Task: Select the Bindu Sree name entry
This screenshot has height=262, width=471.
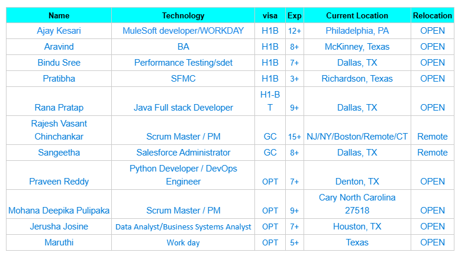Action: [59, 63]
